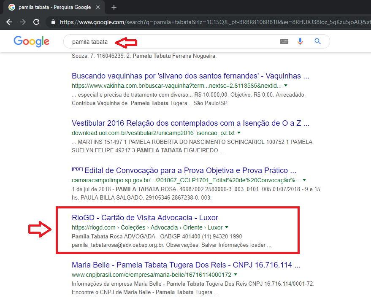Activate the voice search microphone icon

click(300, 41)
